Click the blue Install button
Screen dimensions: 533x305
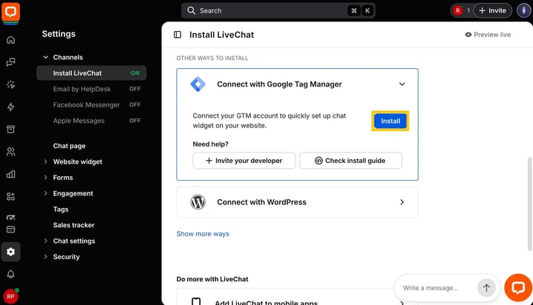pyautogui.click(x=390, y=121)
